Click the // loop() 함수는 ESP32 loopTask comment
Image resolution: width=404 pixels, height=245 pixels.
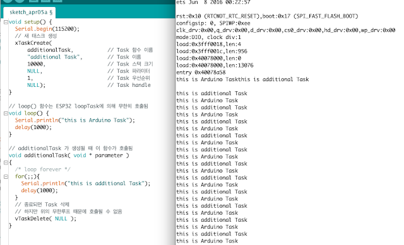point(78,106)
